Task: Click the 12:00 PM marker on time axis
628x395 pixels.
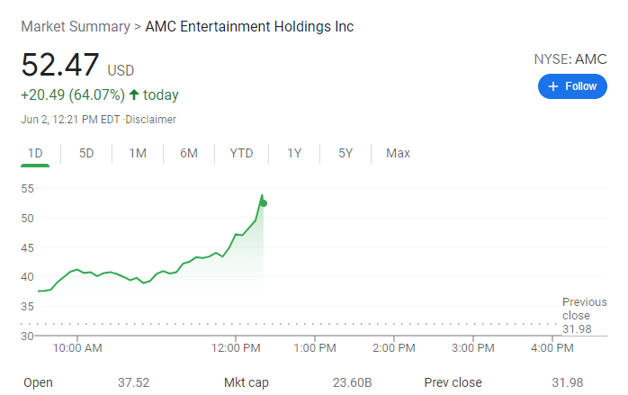Action: (236, 346)
